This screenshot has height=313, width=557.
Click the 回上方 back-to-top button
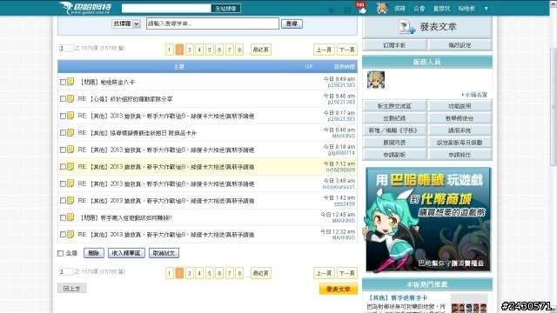coord(72,288)
